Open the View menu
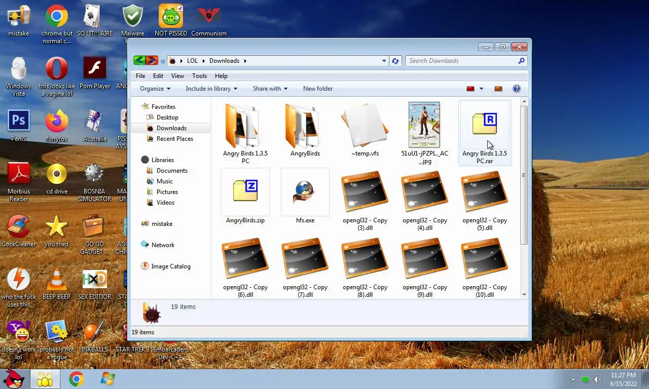This screenshot has height=389, width=649. [177, 76]
